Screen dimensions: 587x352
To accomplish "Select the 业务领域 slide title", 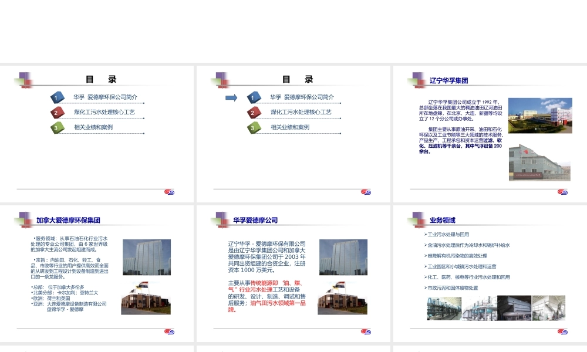I will tap(442, 221).
